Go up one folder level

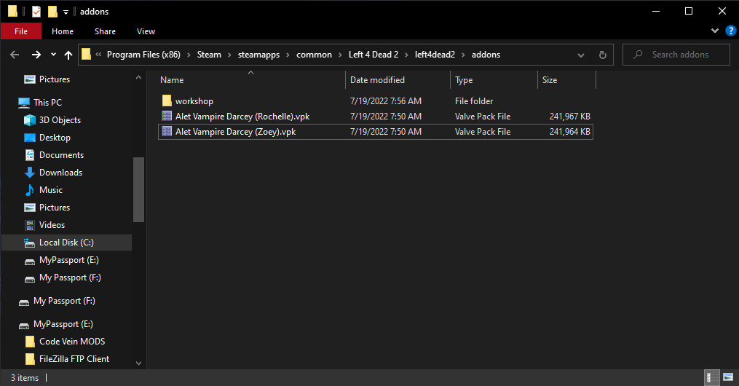pyautogui.click(x=68, y=55)
